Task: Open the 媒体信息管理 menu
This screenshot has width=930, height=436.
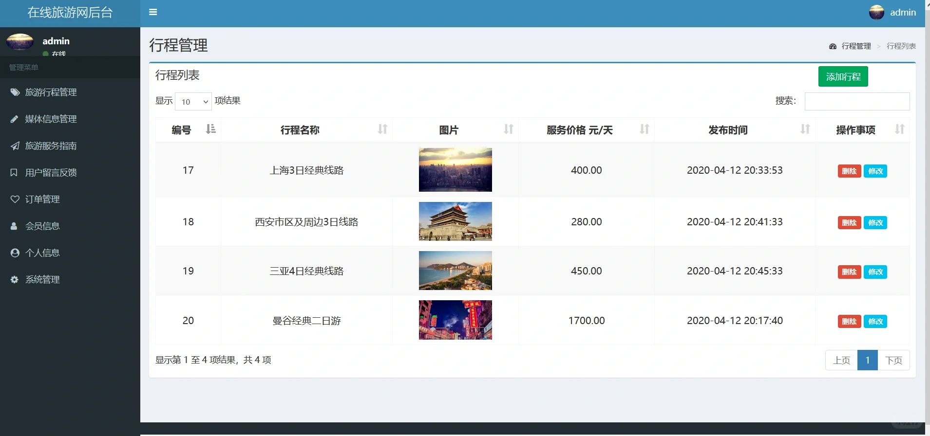Action: (x=70, y=119)
